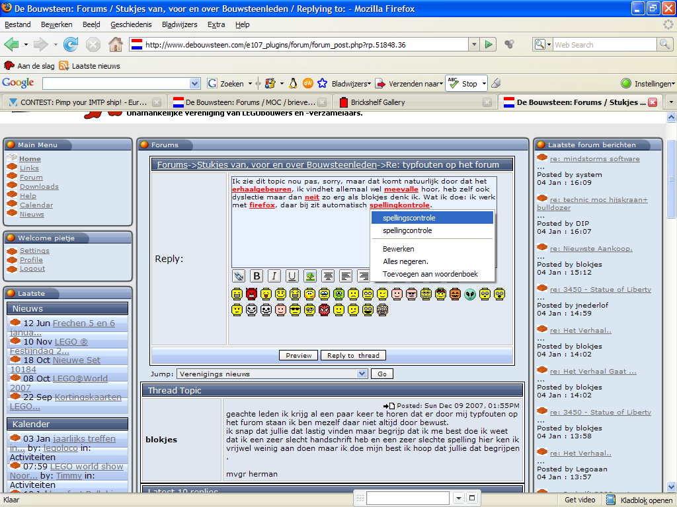Click the Underline formatting button
This screenshot has width=677, height=507.
[292, 276]
